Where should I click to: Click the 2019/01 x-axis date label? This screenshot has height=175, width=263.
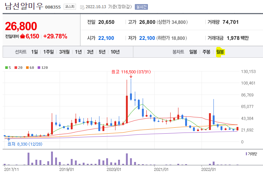click(x=67, y=169)
